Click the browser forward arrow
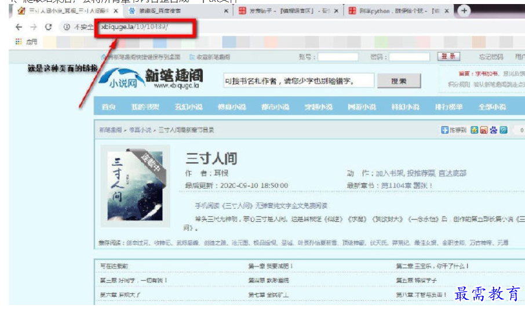Screen dimensions: 525x312 pyautogui.click(x=34, y=27)
